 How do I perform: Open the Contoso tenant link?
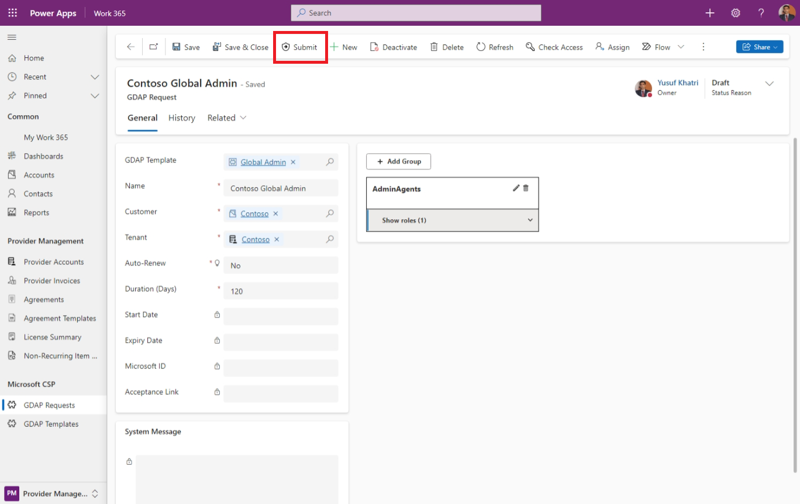coord(256,239)
